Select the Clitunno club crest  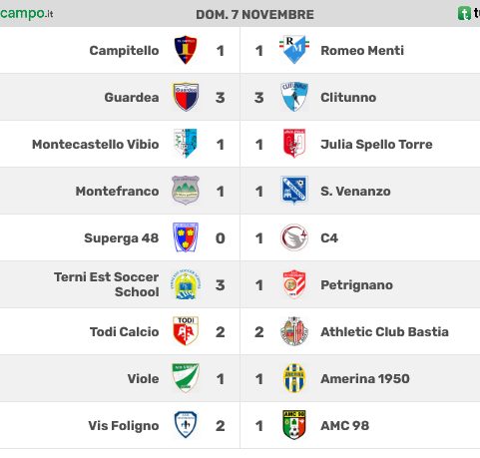point(294,97)
